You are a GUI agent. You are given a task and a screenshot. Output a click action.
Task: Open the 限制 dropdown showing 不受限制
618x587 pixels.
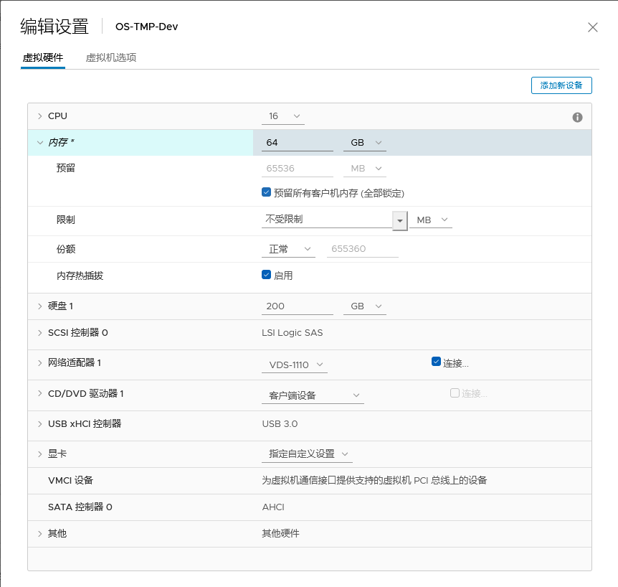click(x=401, y=220)
